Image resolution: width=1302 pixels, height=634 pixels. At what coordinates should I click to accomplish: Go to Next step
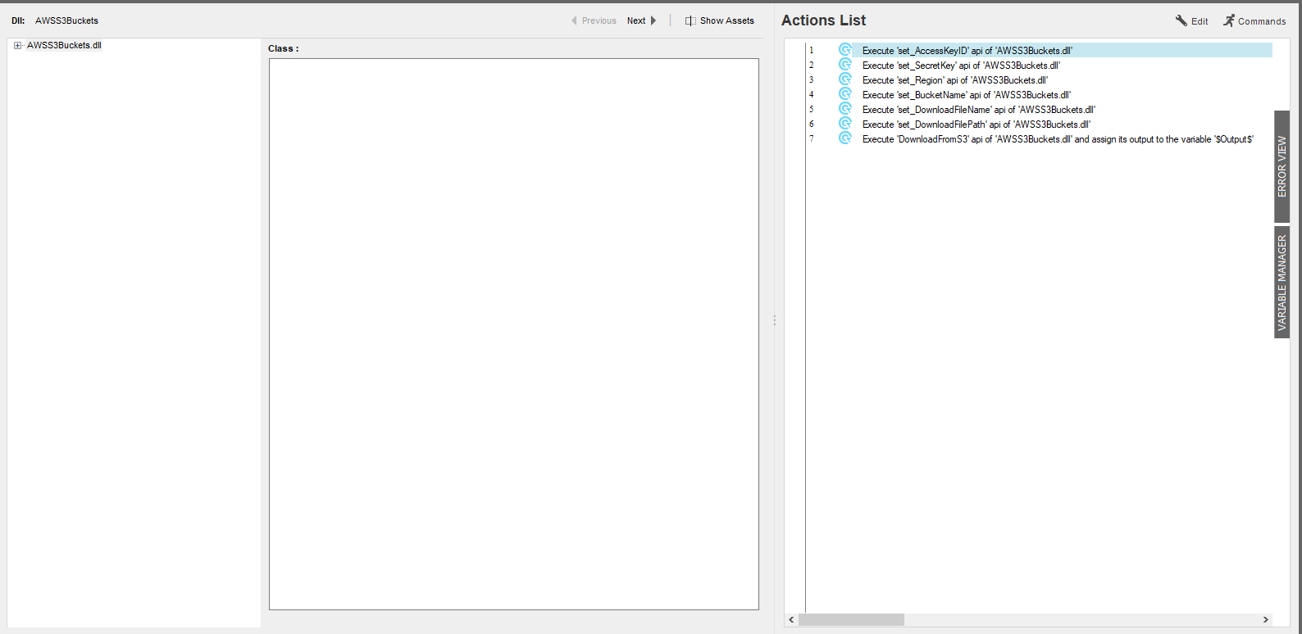(x=636, y=20)
